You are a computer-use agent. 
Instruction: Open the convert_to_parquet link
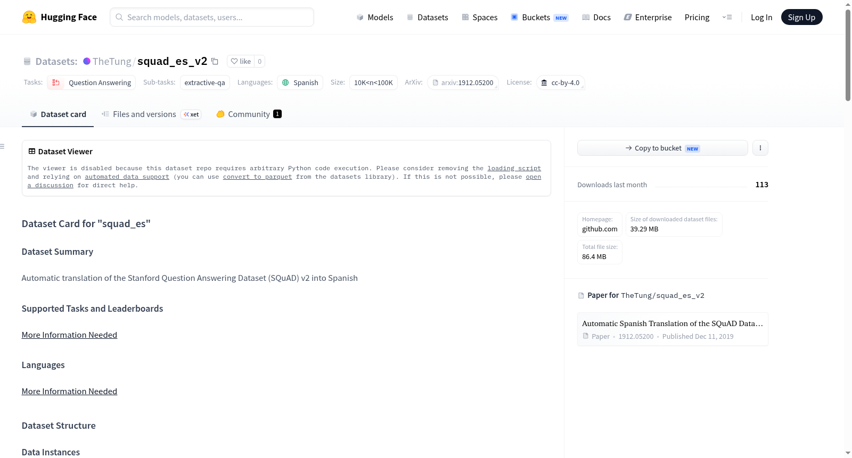(257, 177)
